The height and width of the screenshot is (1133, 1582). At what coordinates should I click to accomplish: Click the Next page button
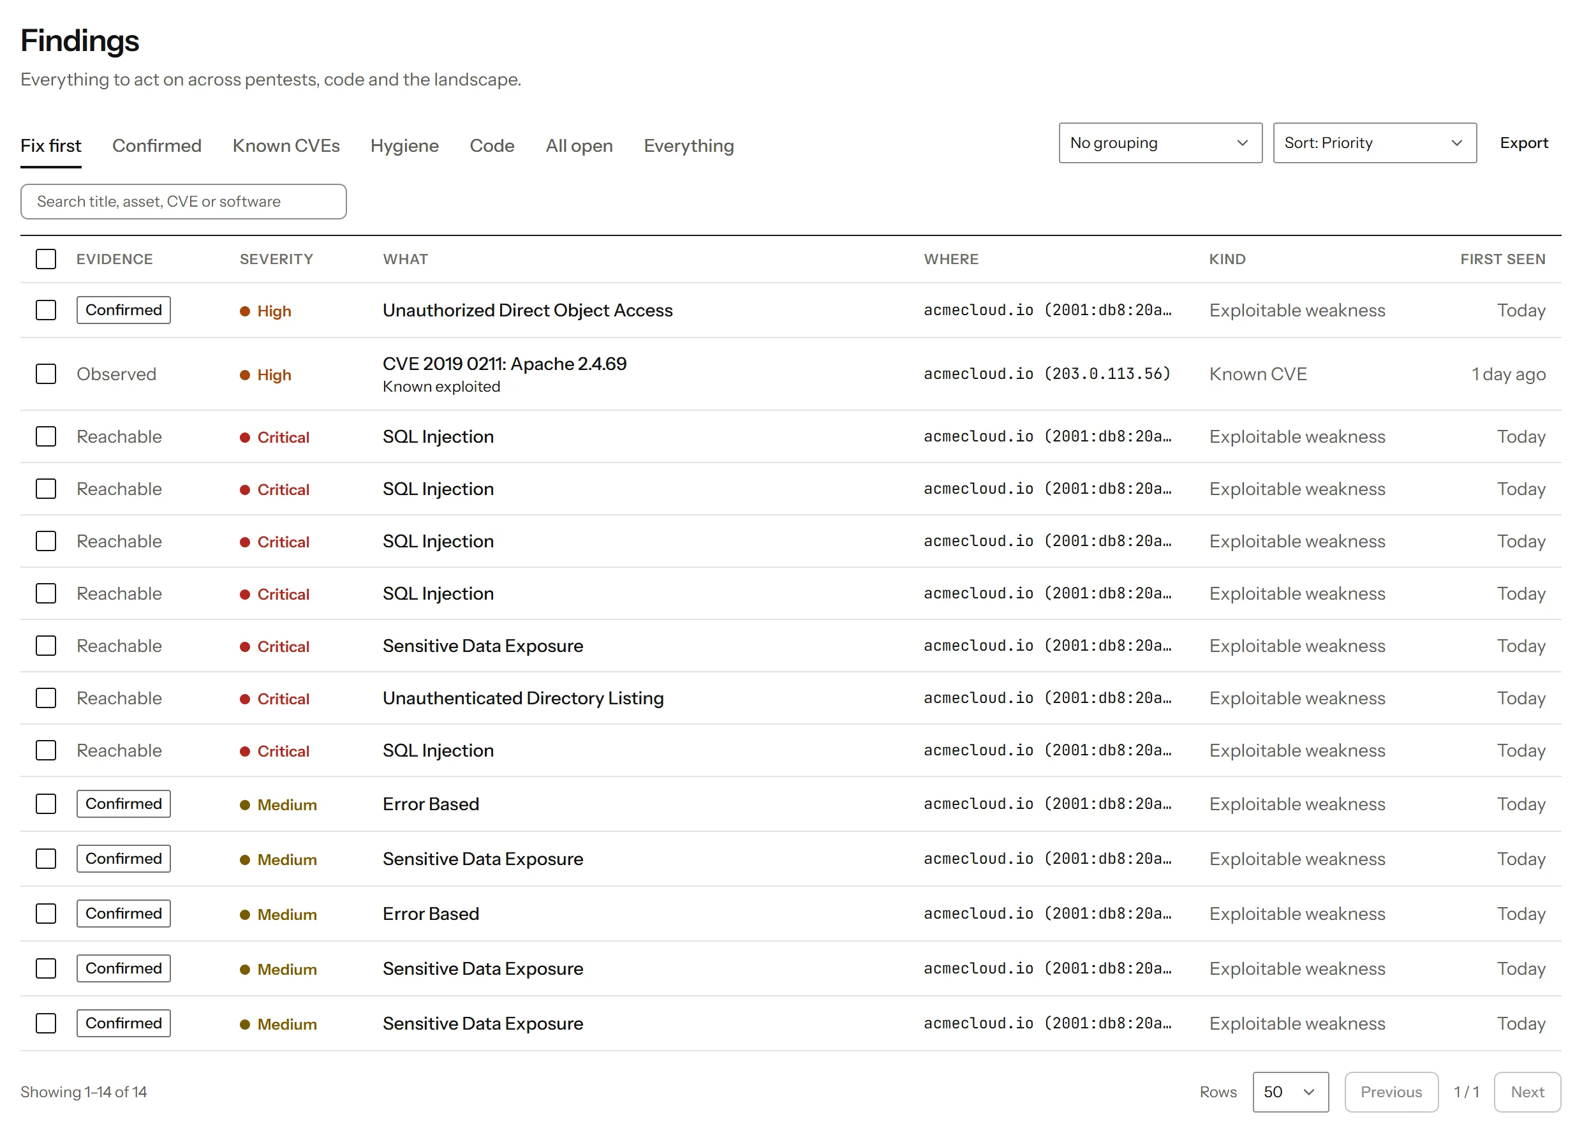[1527, 1092]
